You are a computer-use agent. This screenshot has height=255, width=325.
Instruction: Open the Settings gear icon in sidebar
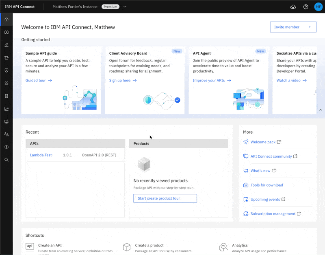click(x=6, y=147)
